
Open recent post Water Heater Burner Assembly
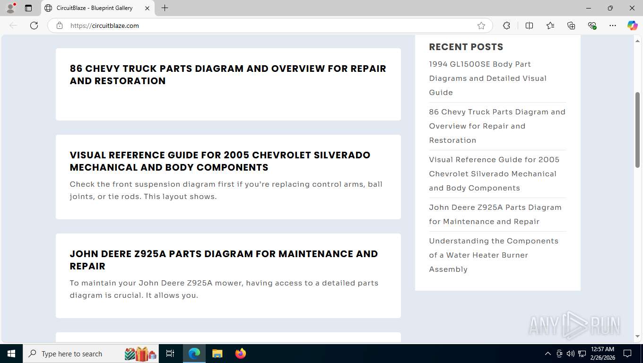[x=494, y=255]
